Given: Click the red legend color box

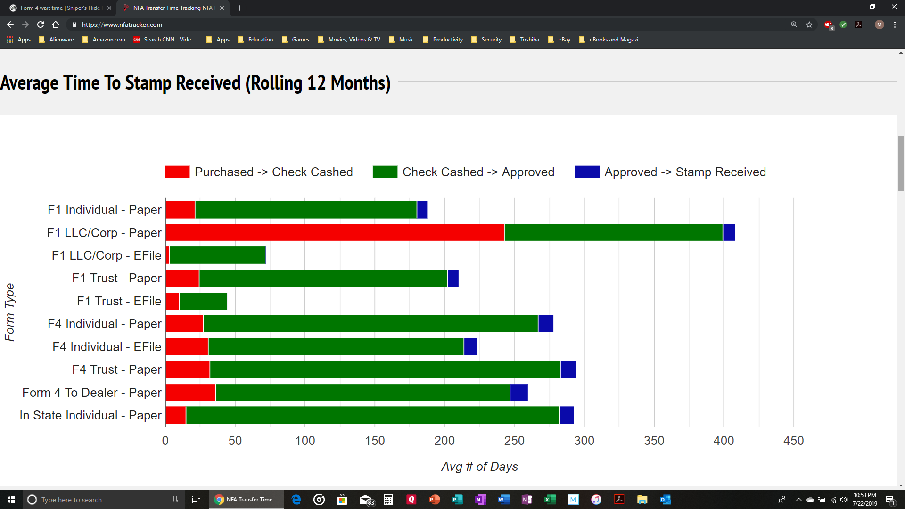Looking at the screenshot, I should tap(177, 172).
